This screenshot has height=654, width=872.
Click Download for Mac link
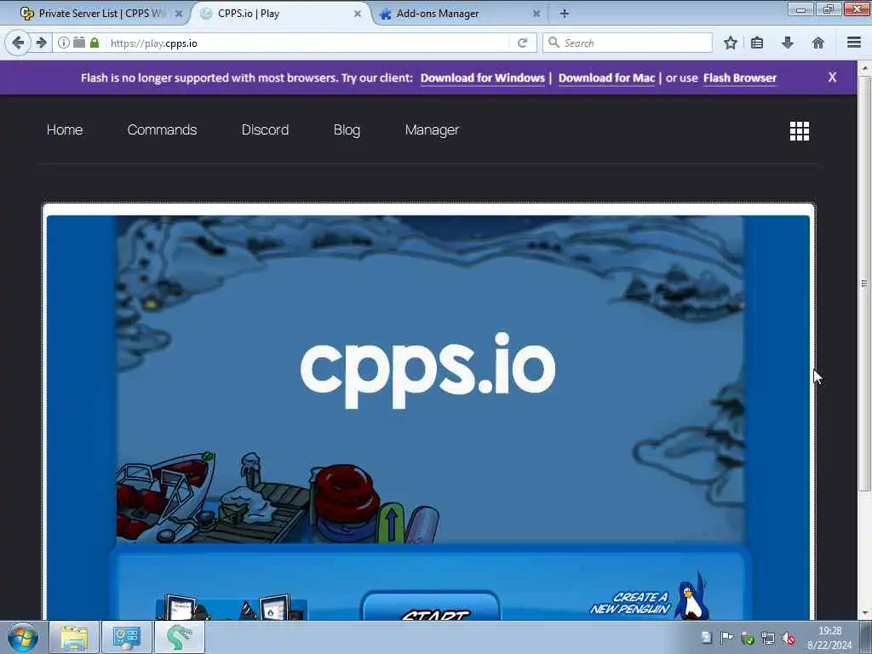tap(606, 77)
